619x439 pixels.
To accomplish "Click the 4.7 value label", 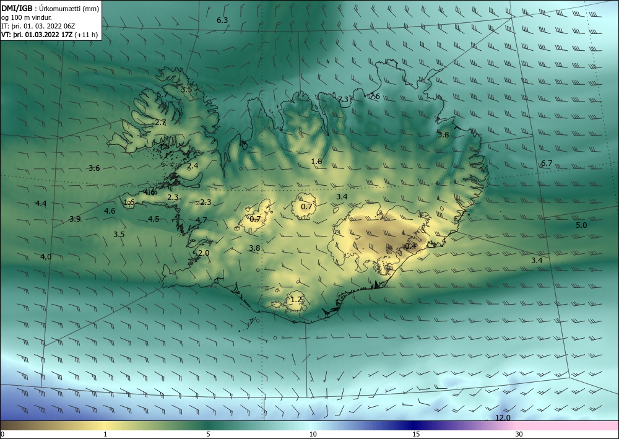I will pos(201,220).
